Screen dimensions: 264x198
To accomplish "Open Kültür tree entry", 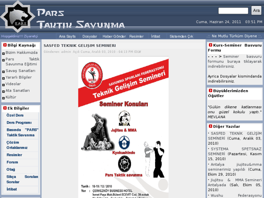I will [x=11, y=97].
